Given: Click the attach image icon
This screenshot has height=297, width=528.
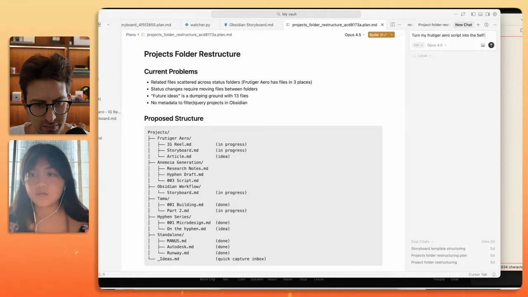Looking at the screenshot, I should (483, 45).
